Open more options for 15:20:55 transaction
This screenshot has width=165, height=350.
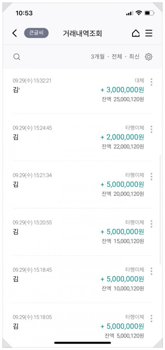click(x=152, y=224)
